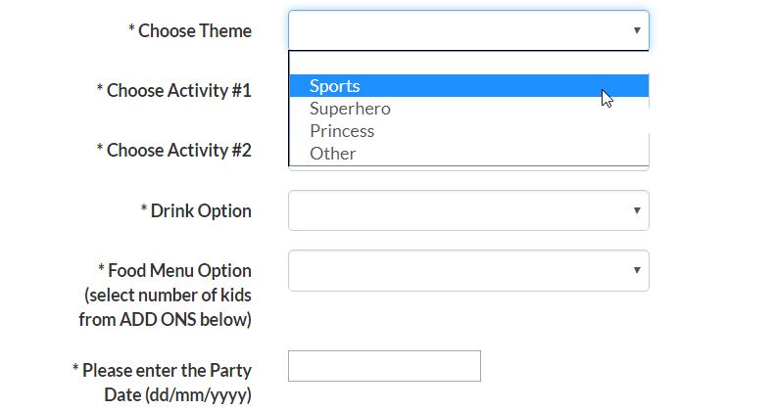The image size is (776, 411).
Task: Click the Choose Theme label
Action: click(190, 30)
